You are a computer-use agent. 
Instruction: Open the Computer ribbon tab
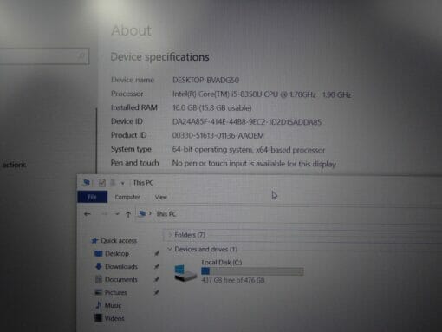[127, 197]
